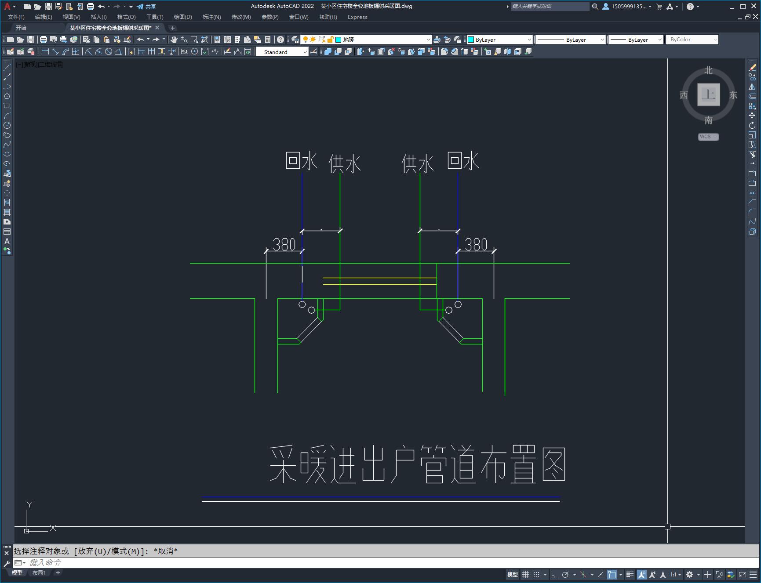Open account 1505999135... sign-in menu
This screenshot has width=761, height=583.
click(627, 7)
